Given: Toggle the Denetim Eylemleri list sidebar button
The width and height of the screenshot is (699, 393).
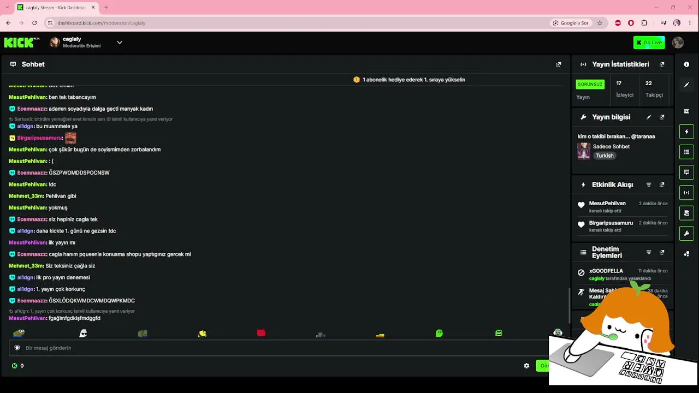Looking at the screenshot, I should (686, 152).
